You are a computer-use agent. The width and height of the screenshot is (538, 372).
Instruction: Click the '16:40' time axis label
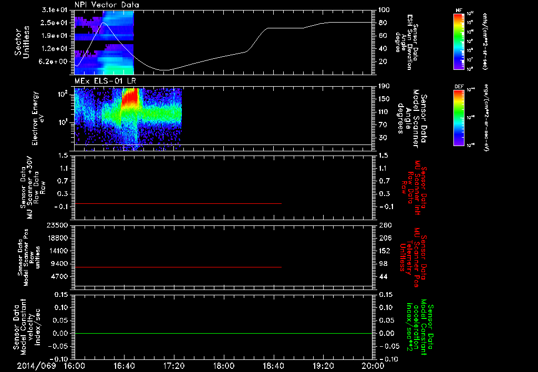coord(124,366)
